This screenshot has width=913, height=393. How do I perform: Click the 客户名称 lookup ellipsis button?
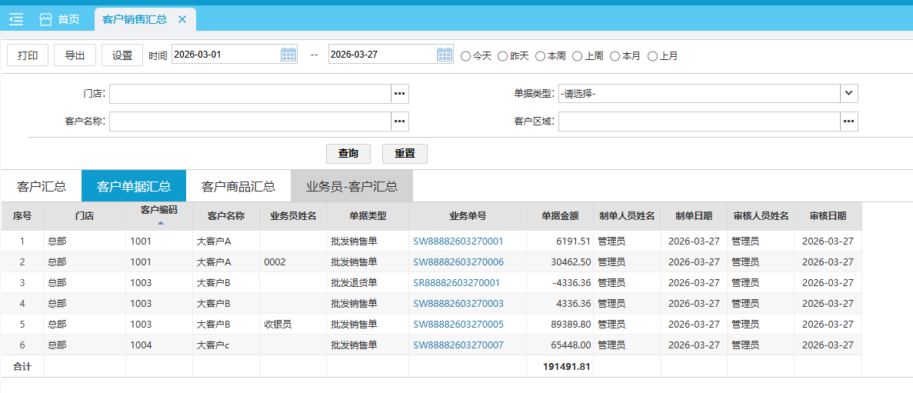(399, 122)
